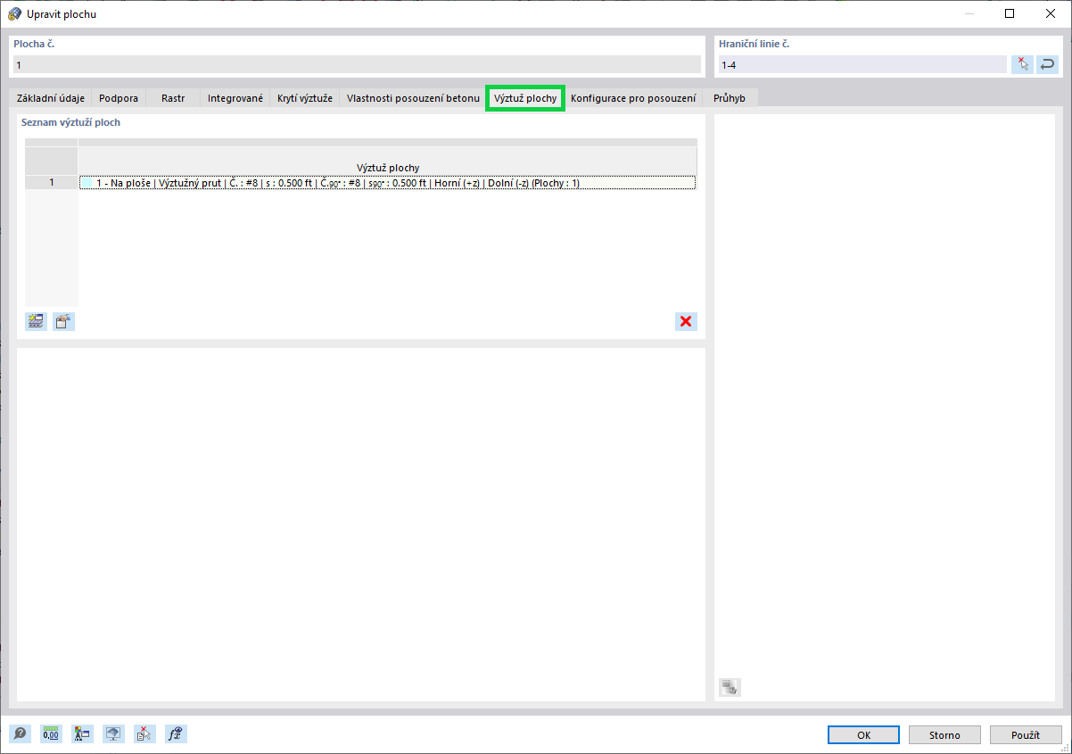Image resolution: width=1072 pixels, height=754 pixels.
Task: Apply settings with the Použít button
Action: 1026,734
